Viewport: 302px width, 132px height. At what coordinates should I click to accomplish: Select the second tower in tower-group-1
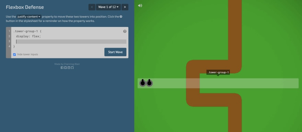150,83
